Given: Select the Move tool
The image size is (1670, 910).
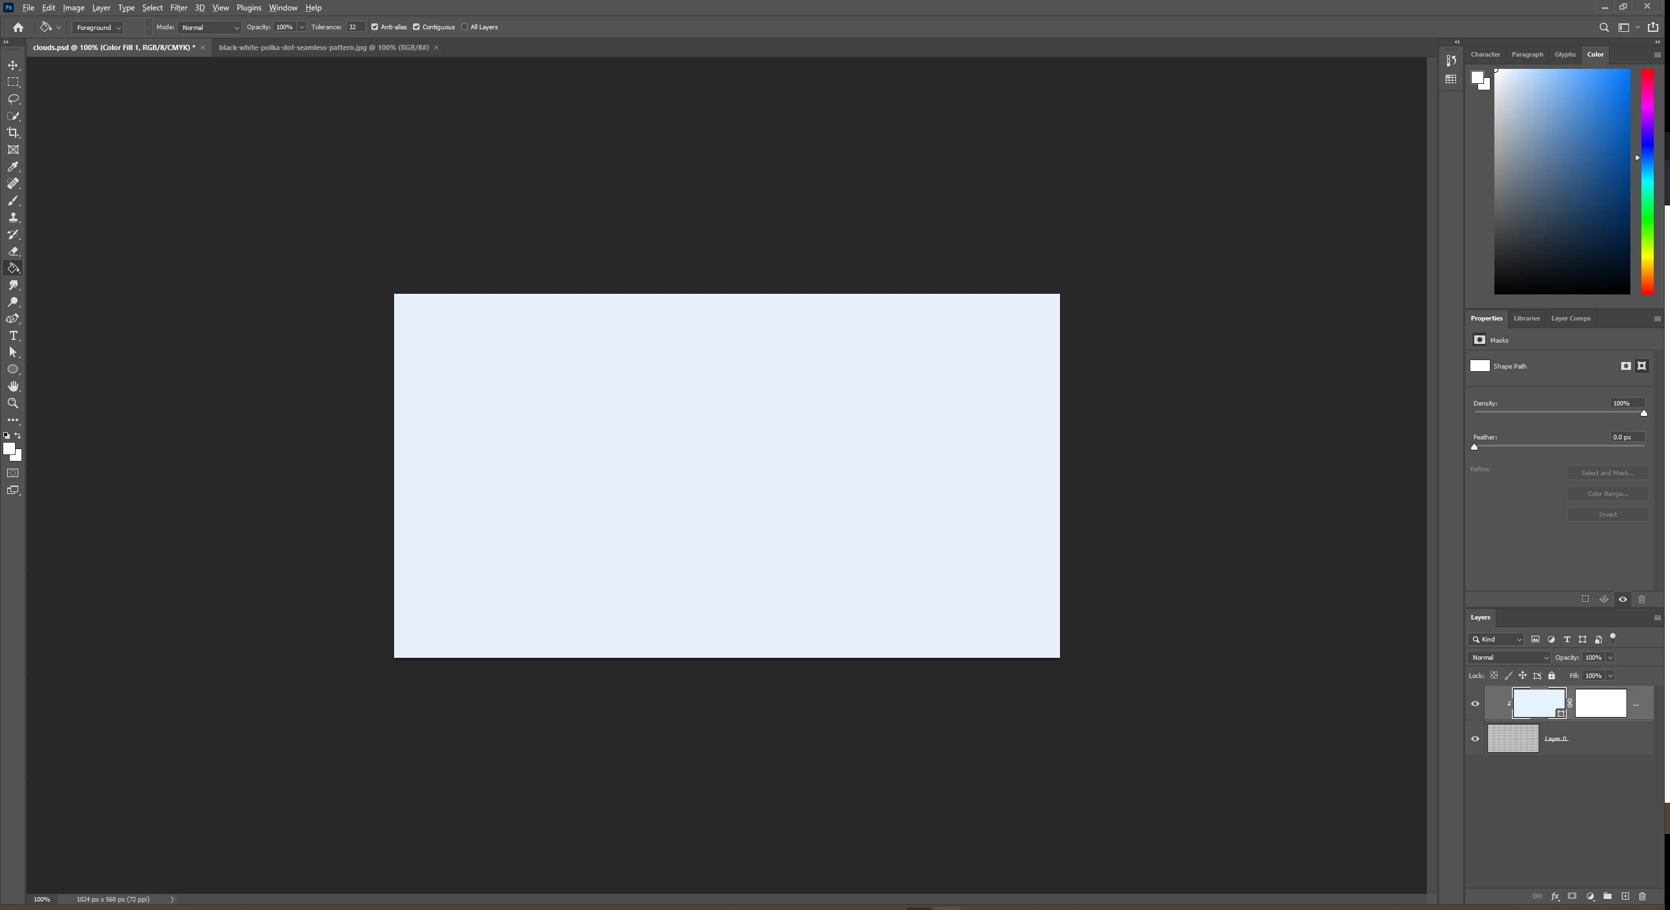Looking at the screenshot, I should click(x=13, y=65).
